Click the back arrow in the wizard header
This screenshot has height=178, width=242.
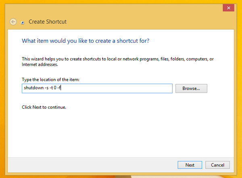[x=13, y=21]
